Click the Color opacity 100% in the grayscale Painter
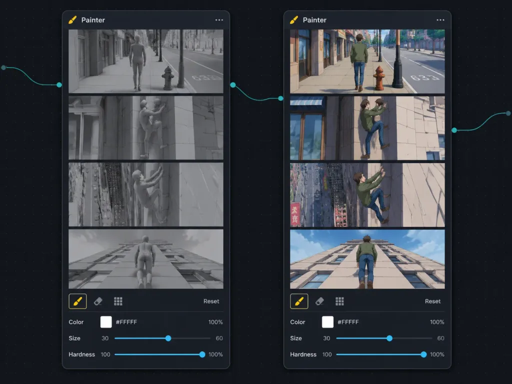512x384 pixels. click(215, 322)
